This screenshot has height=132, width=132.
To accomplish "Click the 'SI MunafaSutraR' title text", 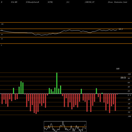I will click(x=32, y=2).
